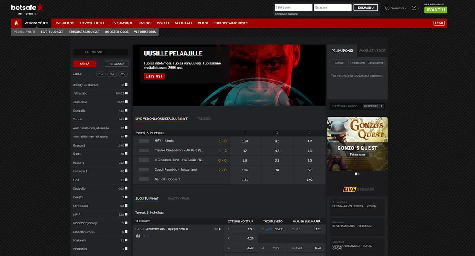Select the Darts sport row

click(101, 154)
